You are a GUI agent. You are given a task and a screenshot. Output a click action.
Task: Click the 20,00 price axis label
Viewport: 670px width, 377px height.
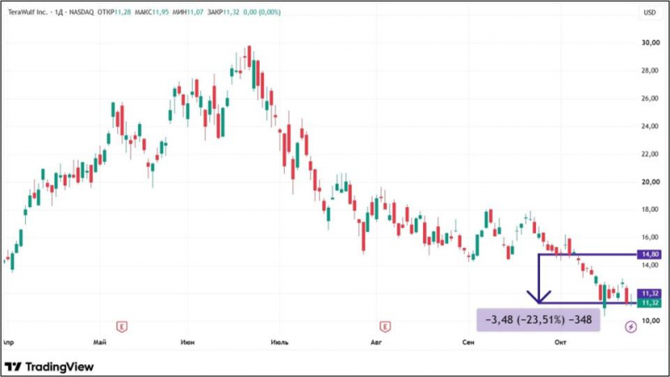(650, 182)
